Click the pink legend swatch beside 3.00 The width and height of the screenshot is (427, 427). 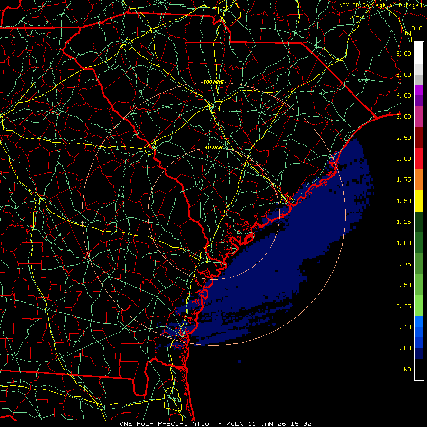coord(419,116)
